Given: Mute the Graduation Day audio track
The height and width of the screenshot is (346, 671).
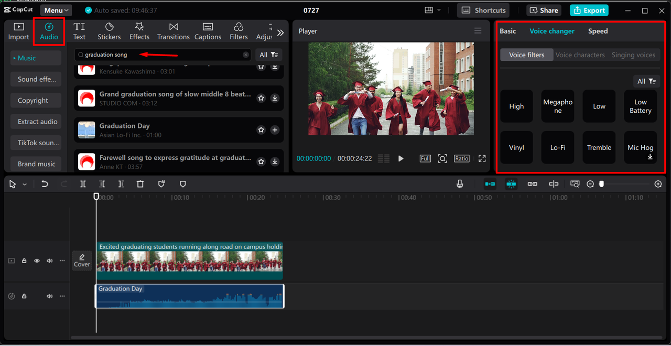Looking at the screenshot, I should [49, 296].
